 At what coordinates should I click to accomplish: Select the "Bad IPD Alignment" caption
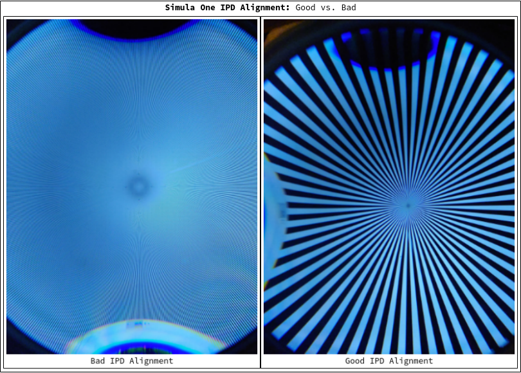(x=132, y=361)
